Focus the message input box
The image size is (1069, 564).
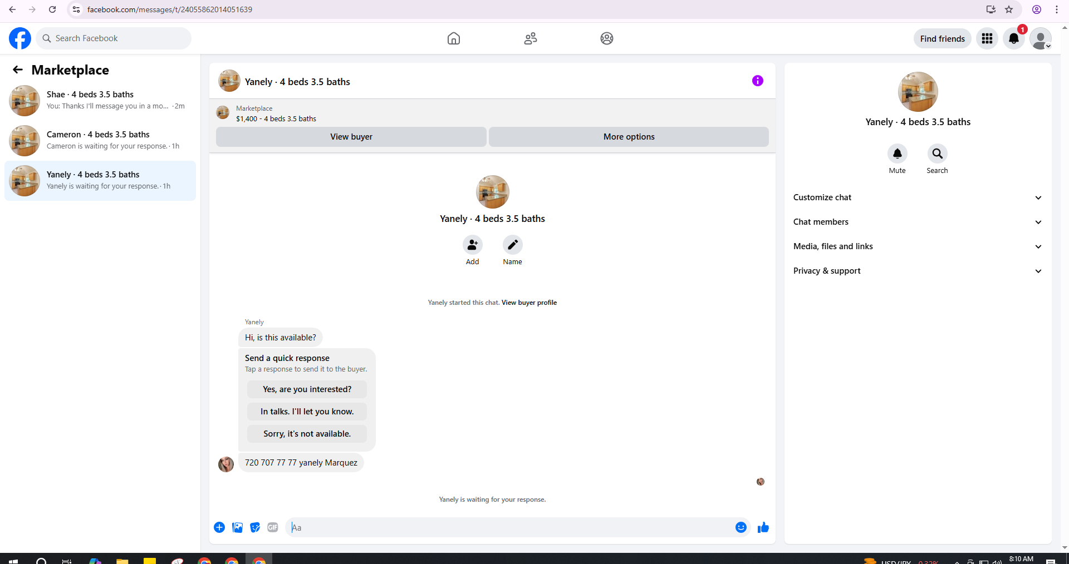(509, 527)
